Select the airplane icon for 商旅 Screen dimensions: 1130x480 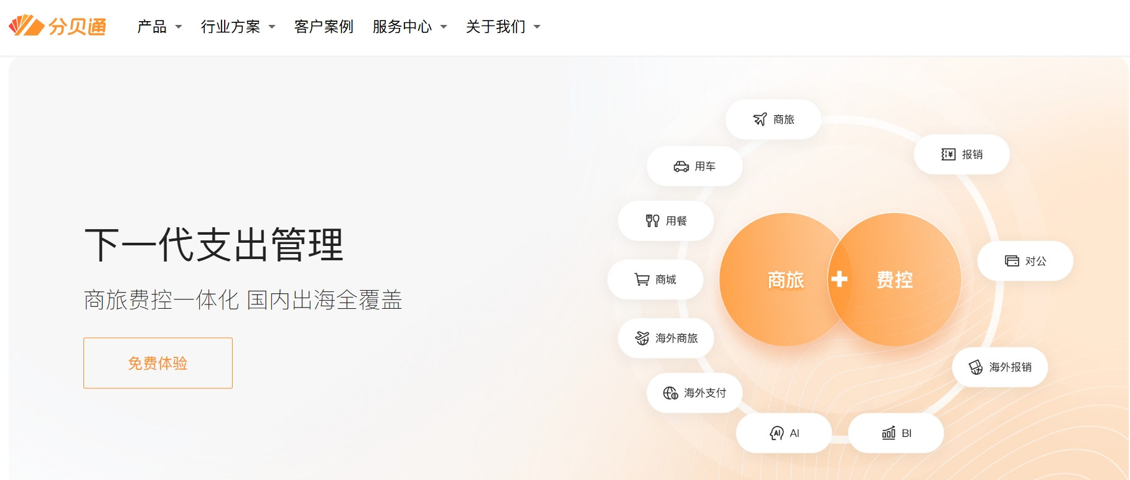click(760, 119)
